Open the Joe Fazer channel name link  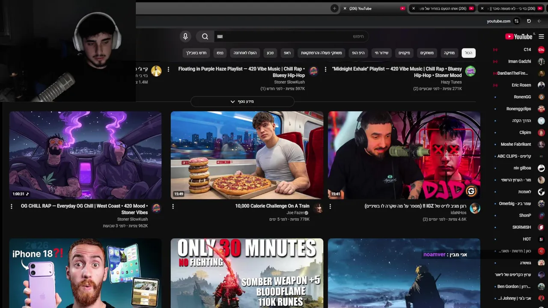tap(295, 213)
